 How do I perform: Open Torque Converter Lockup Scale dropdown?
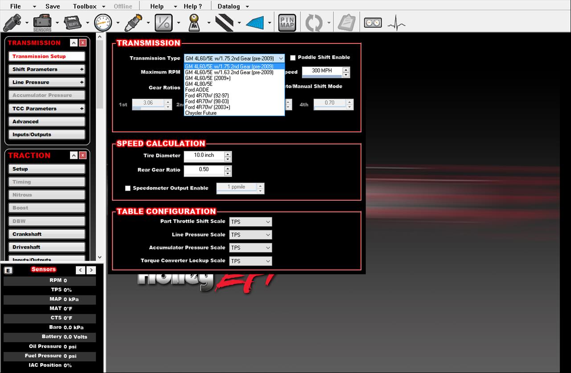click(251, 261)
